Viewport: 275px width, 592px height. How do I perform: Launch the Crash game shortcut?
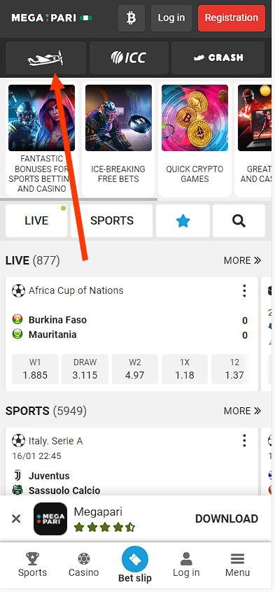pos(218,58)
